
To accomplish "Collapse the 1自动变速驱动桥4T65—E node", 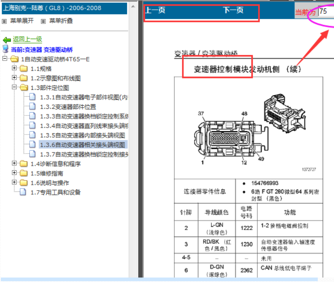I will pos(5,59).
